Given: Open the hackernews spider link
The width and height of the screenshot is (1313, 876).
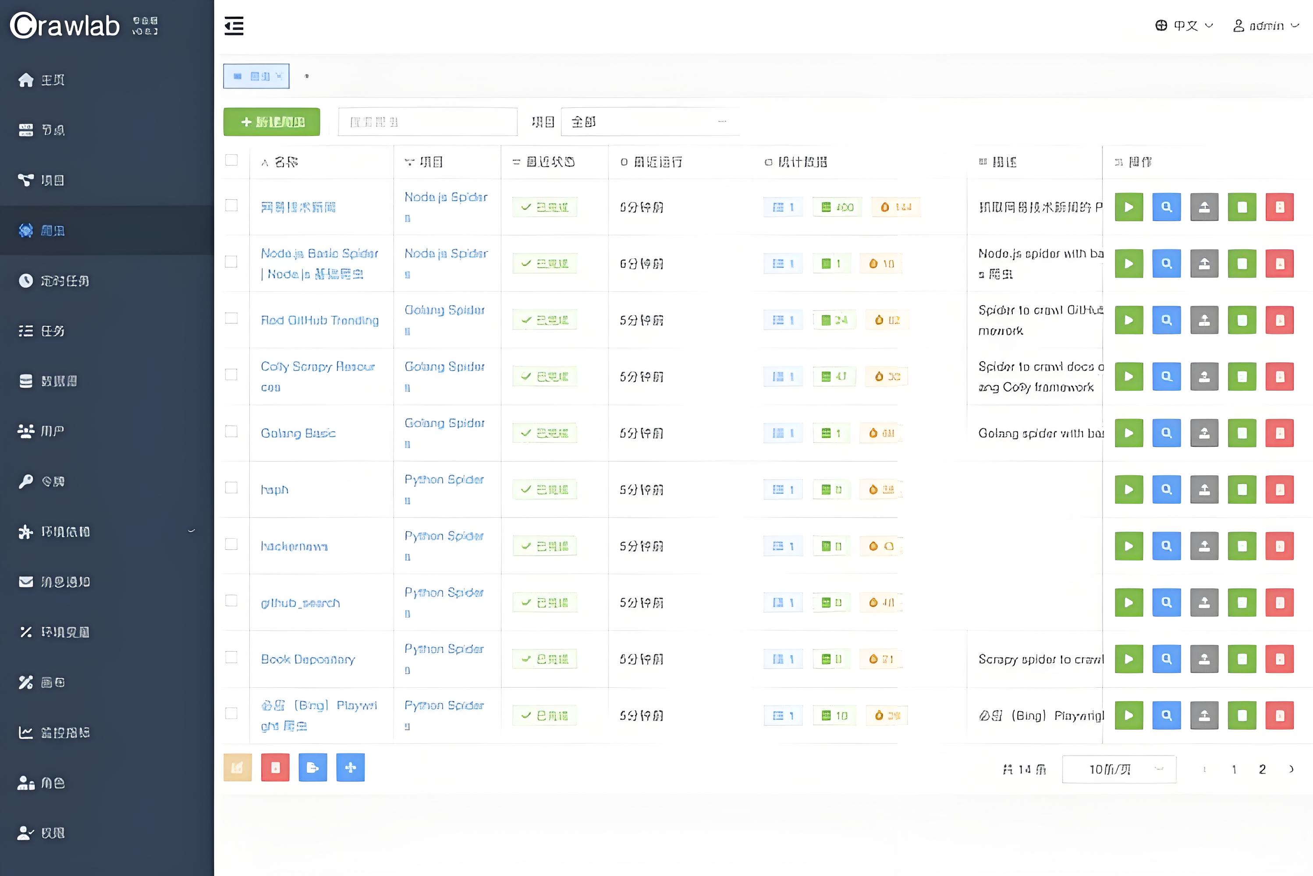Looking at the screenshot, I should 294,546.
